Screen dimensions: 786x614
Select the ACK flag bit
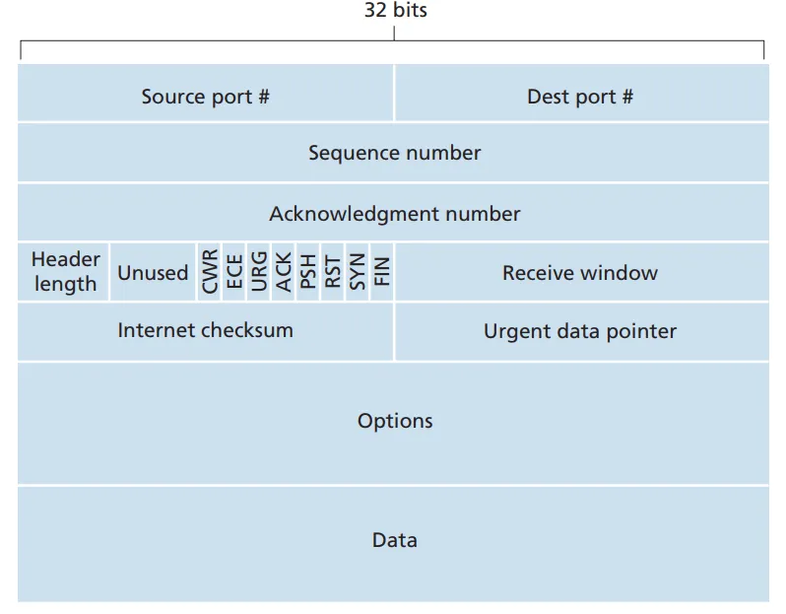(x=284, y=272)
